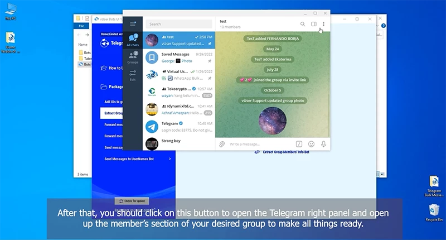Image resolution: width=446 pixels, height=240 pixels.
Task: Click the May 24 date label
Action: pos(273,49)
